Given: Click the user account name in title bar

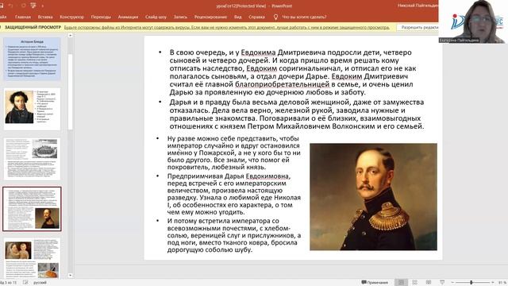Looking at the screenshot, I should [x=418, y=6].
